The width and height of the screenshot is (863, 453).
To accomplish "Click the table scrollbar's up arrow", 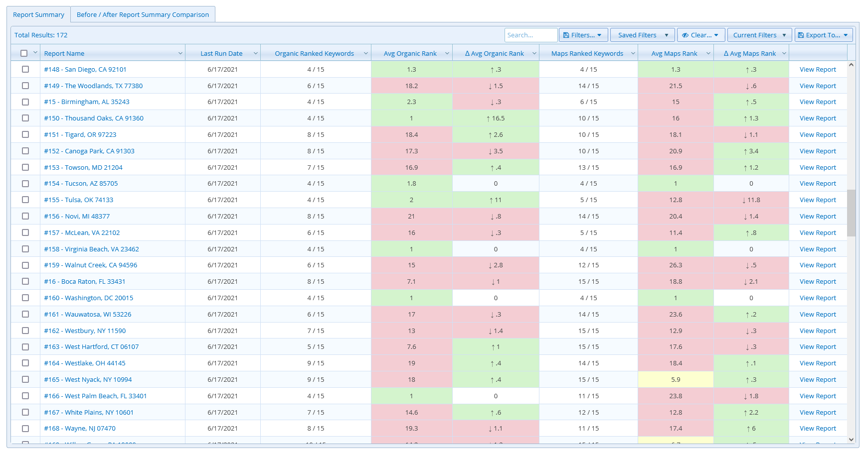I will [851, 65].
